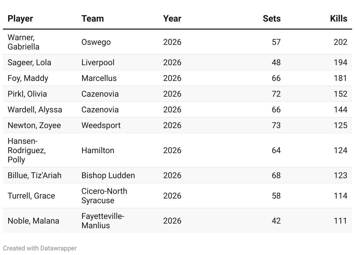
Task: Select the Weedsport team cell
Action: pos(101,125)
